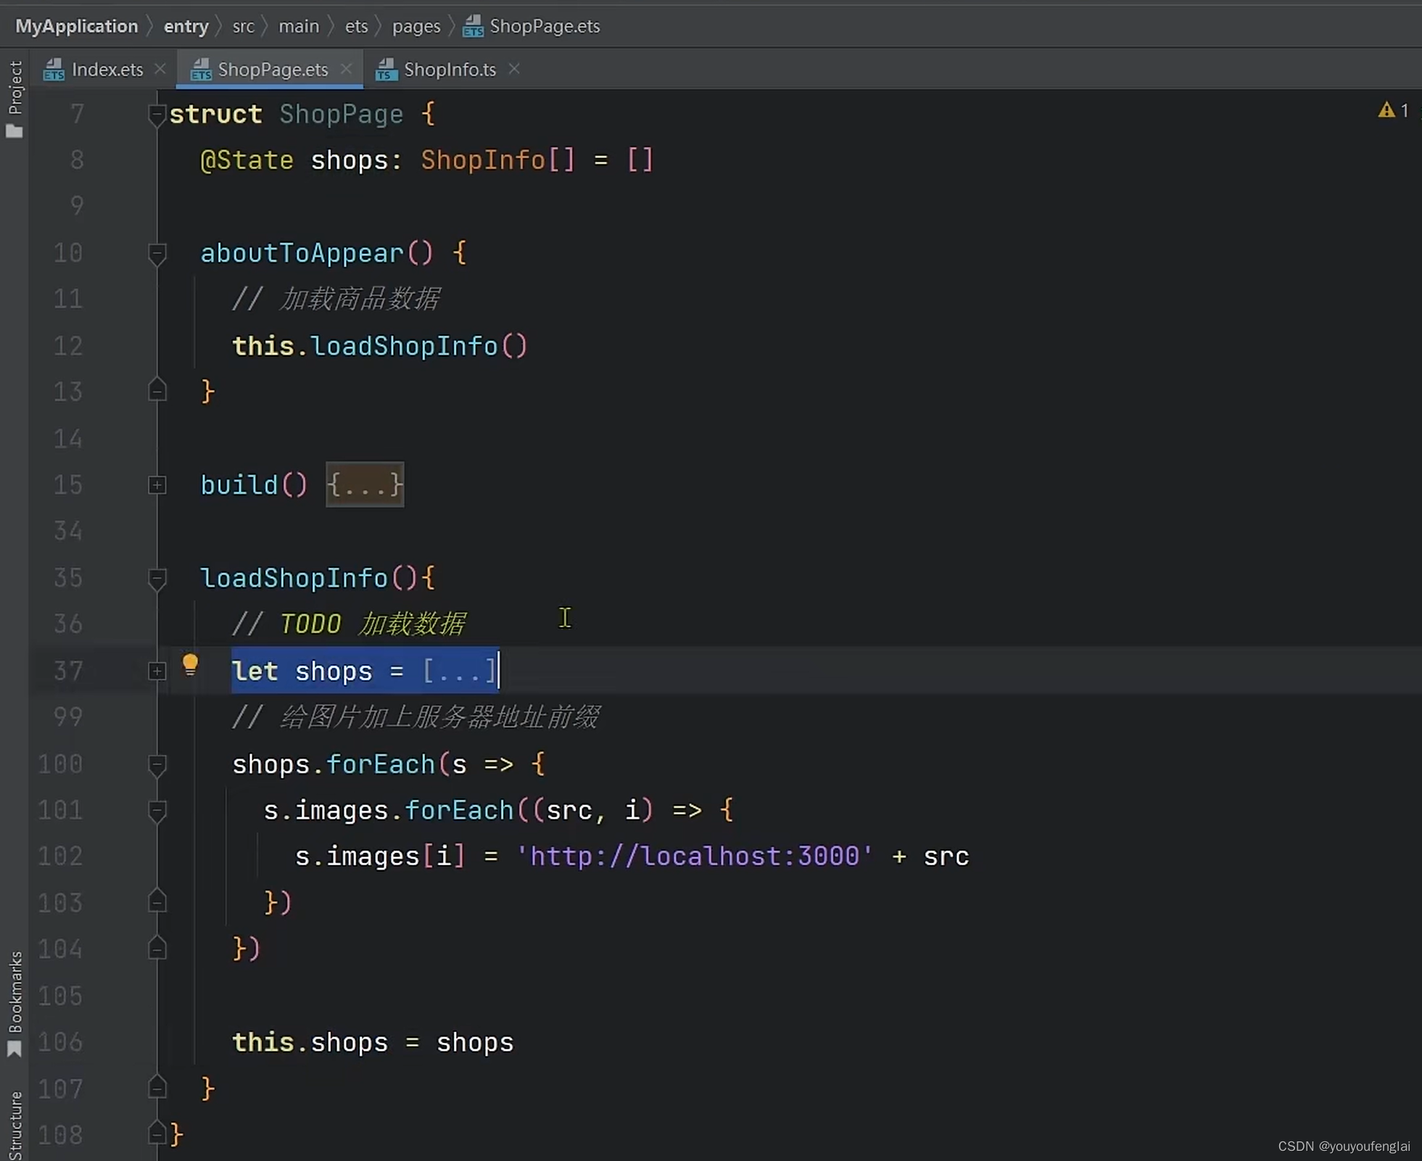Click pages in the breadcrumb path
The image size is (1422, 1161).
[416, 26]
